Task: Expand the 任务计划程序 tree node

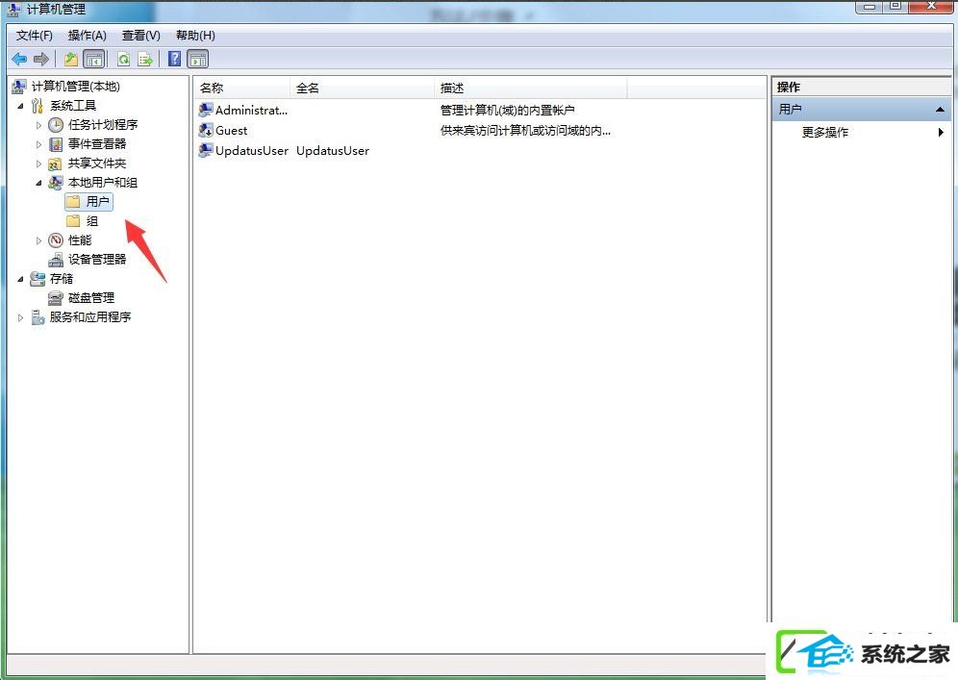Action: tap(38, 125)
